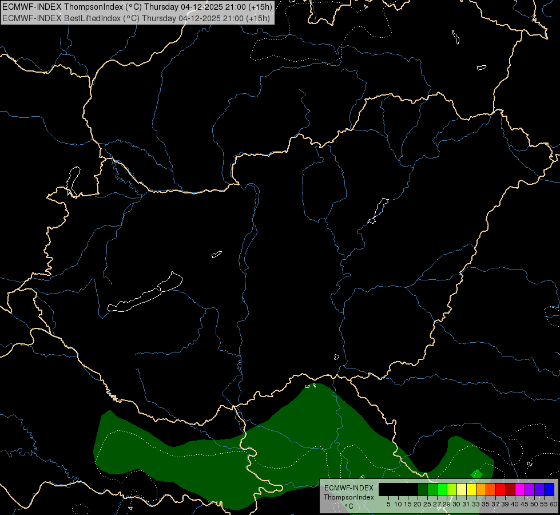Image resolution: width=560 pixels, height=515 pixels.
Task: Select the bright green 27–29 legend swatch
Action: pyautogui.click(x=442, y=489)
